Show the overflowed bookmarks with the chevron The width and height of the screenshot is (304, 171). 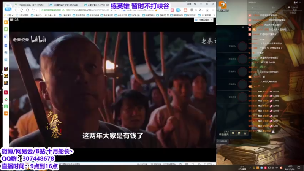coord(214,15)
